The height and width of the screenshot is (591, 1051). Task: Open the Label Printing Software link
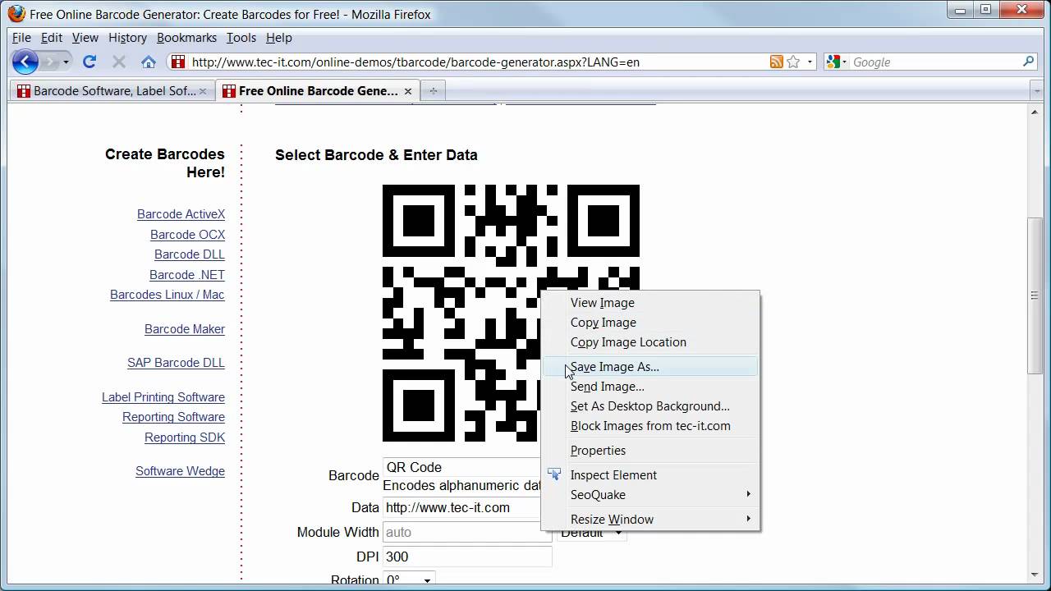(x=163, y=397)
